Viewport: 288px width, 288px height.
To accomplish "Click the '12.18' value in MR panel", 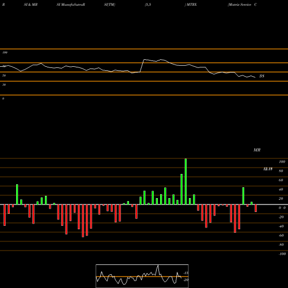I will (x=268, y=169).
